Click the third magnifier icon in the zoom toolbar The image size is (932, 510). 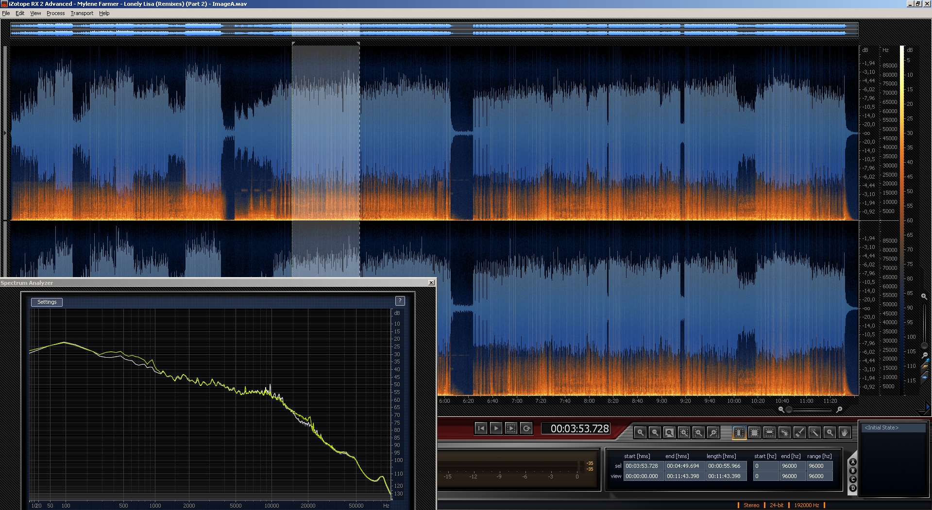click(669, 432)
